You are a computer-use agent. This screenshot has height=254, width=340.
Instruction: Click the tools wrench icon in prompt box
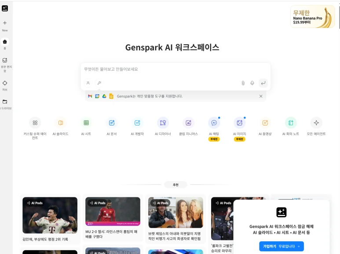(x=99, y=83)
